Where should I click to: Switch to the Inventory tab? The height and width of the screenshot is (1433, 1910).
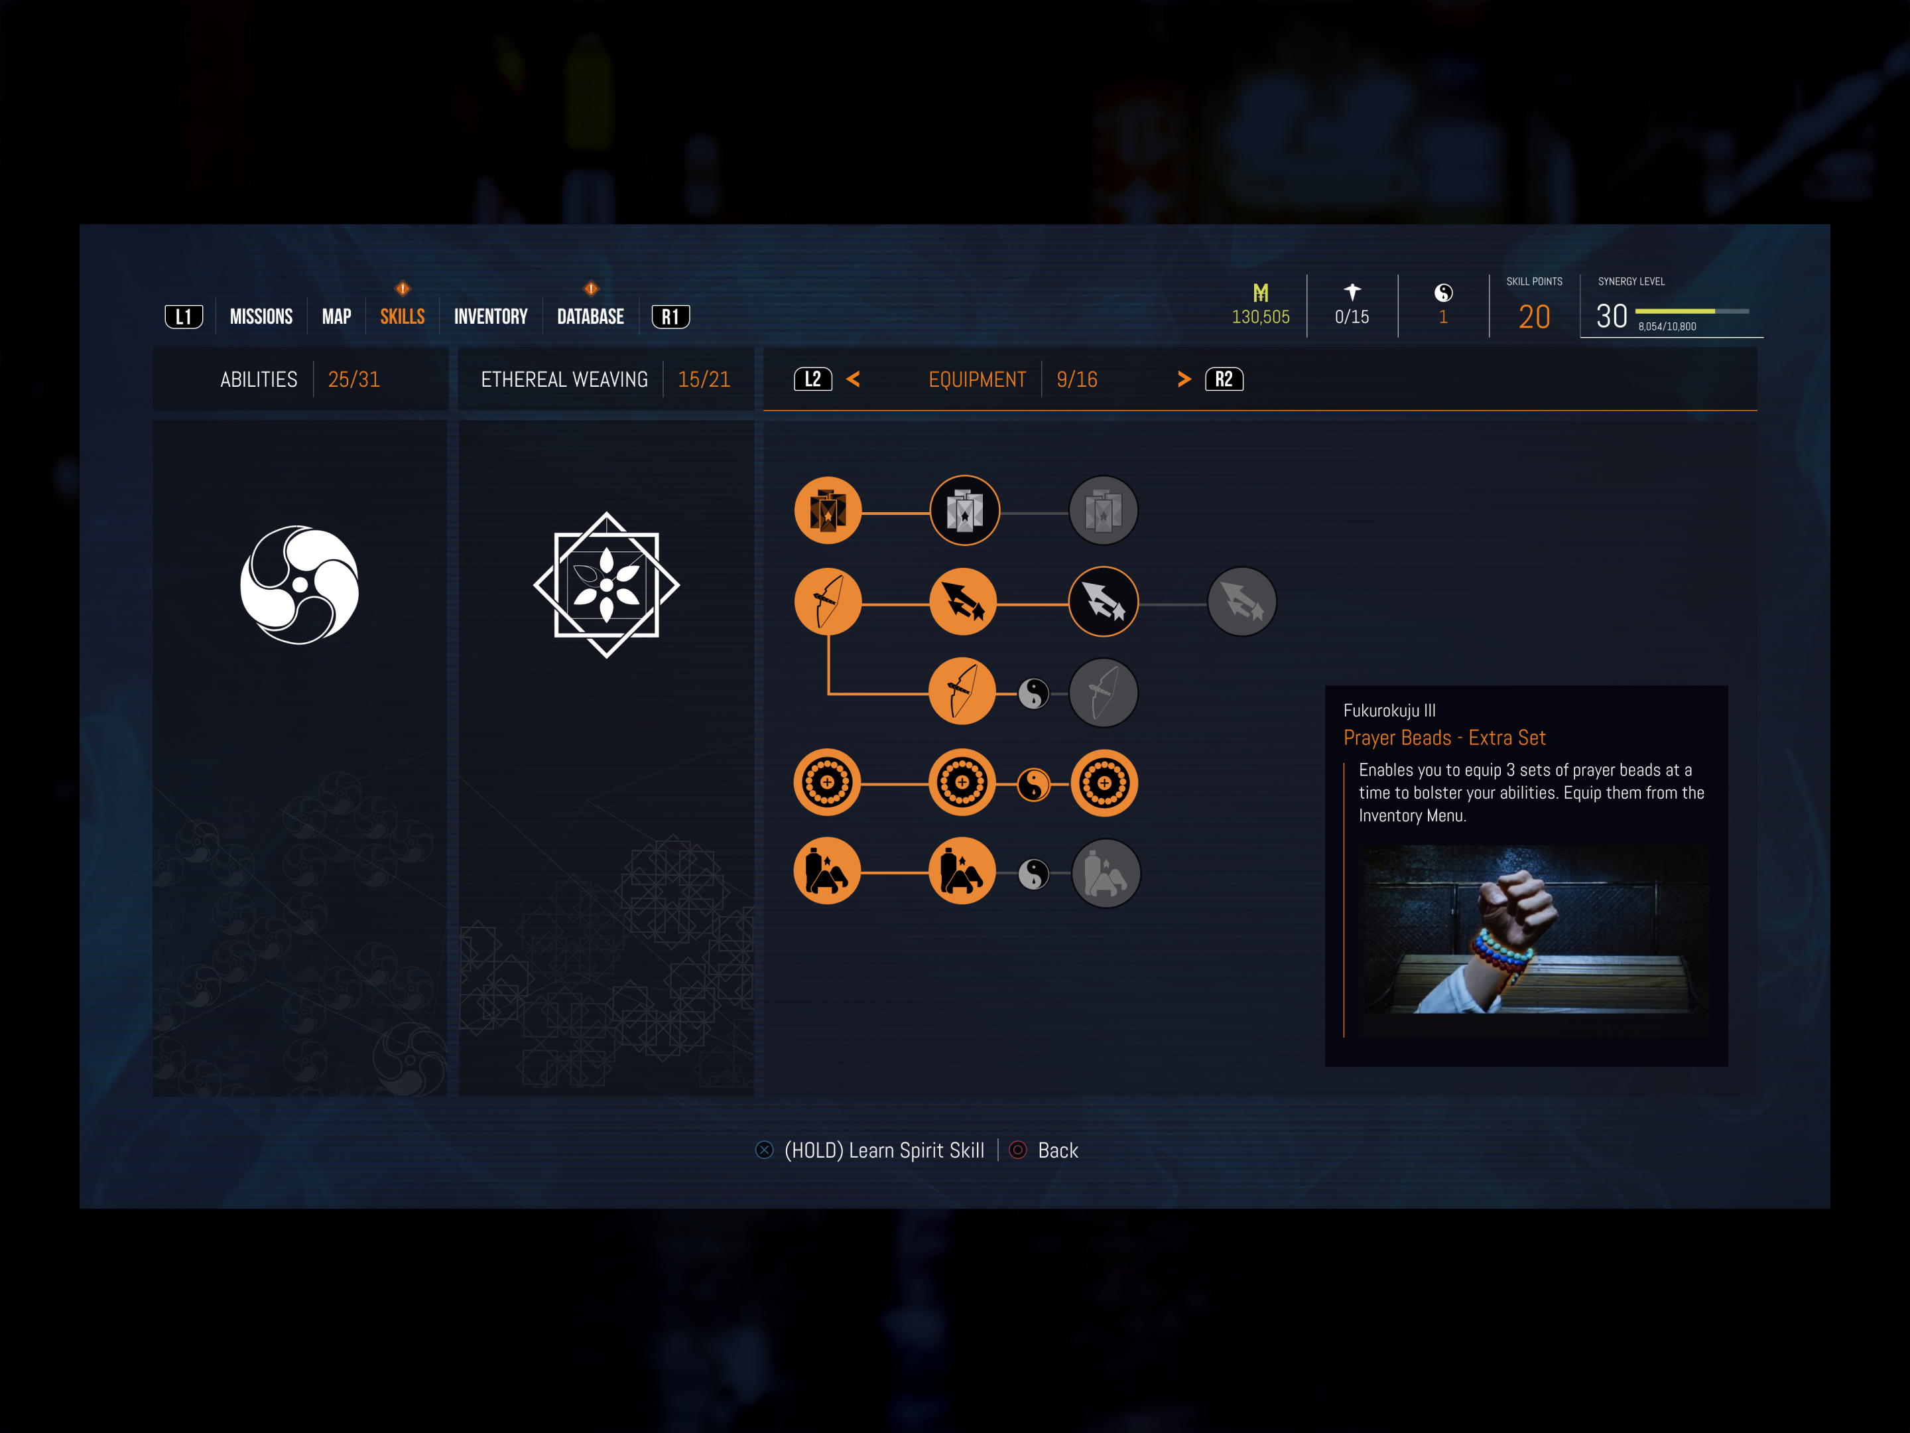click(x=491, y=316)
